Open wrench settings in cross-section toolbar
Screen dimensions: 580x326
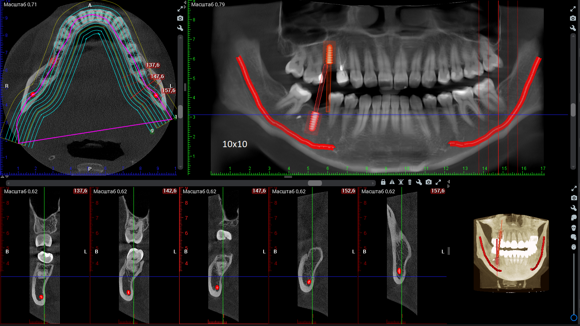[x=419, y=182]
